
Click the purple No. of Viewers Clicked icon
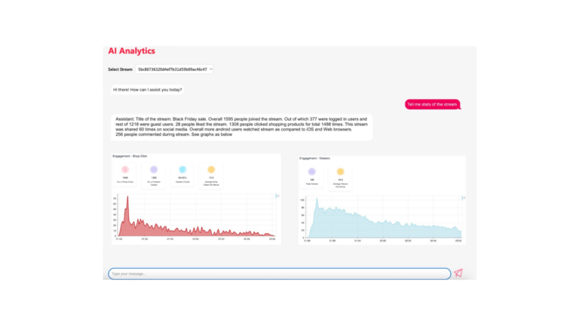pyautogui.click(x=154, y=170)
